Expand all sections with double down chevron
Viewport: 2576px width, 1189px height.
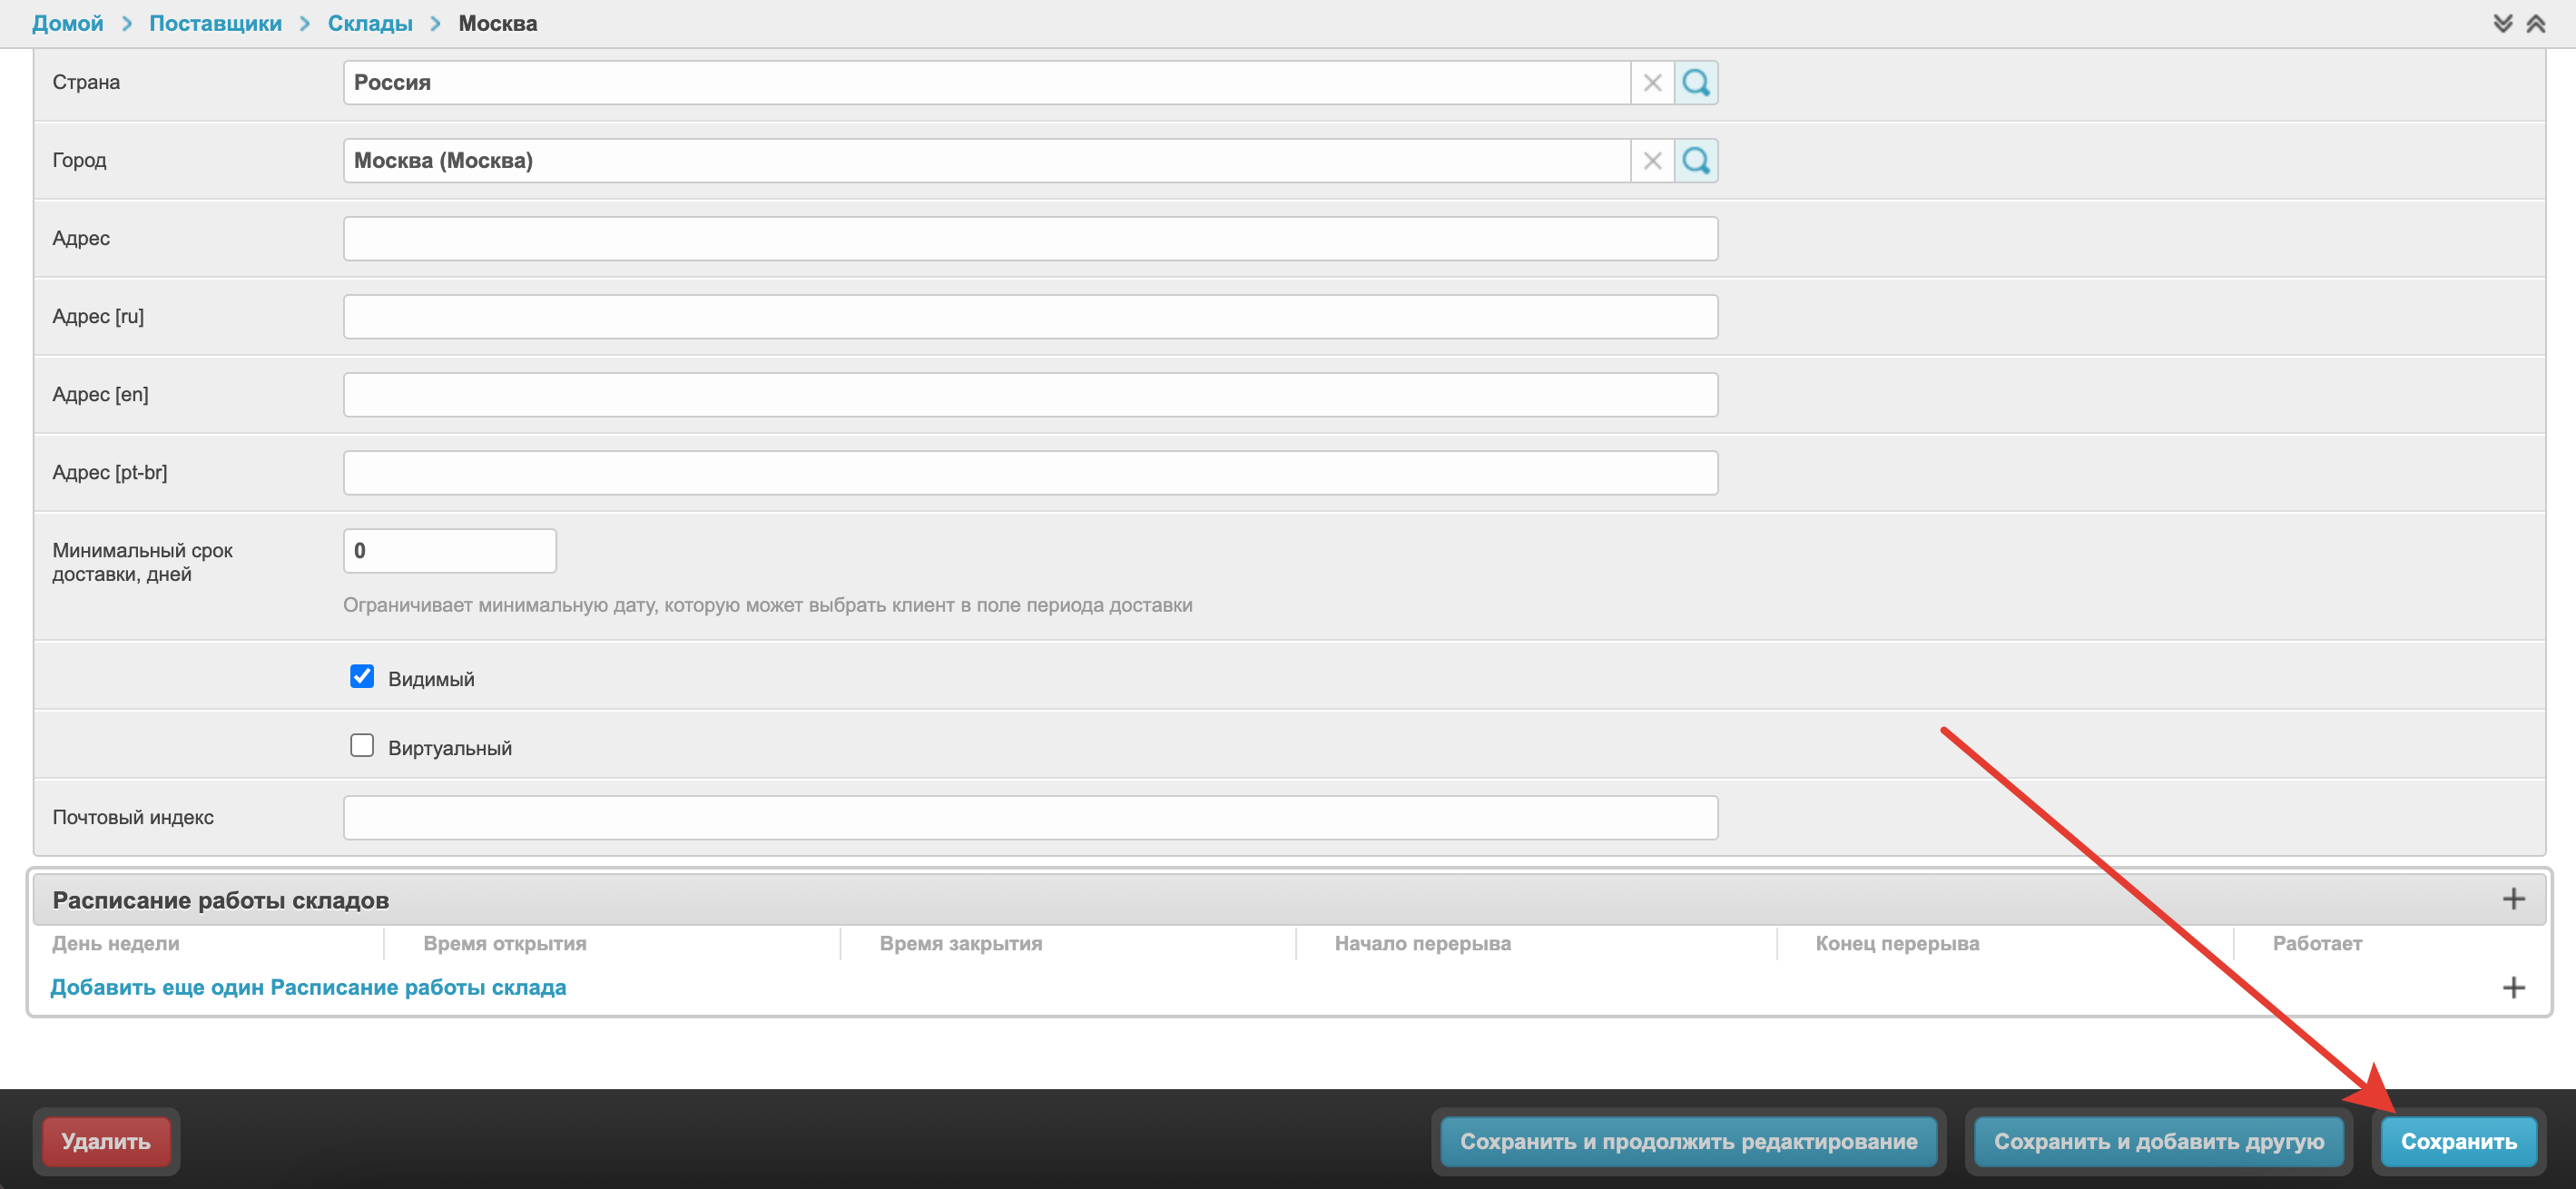2502,24
